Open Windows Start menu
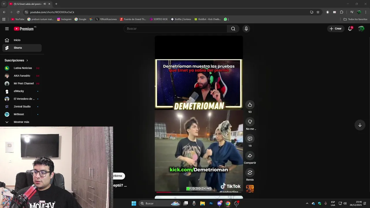This screenshot has width=370, height=208. click(x=134, y=203)
